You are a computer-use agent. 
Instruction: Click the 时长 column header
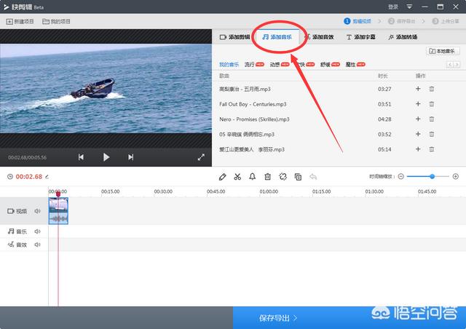[383, 76]
